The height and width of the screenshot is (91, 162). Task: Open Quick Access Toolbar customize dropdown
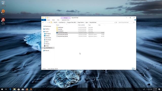49,18
